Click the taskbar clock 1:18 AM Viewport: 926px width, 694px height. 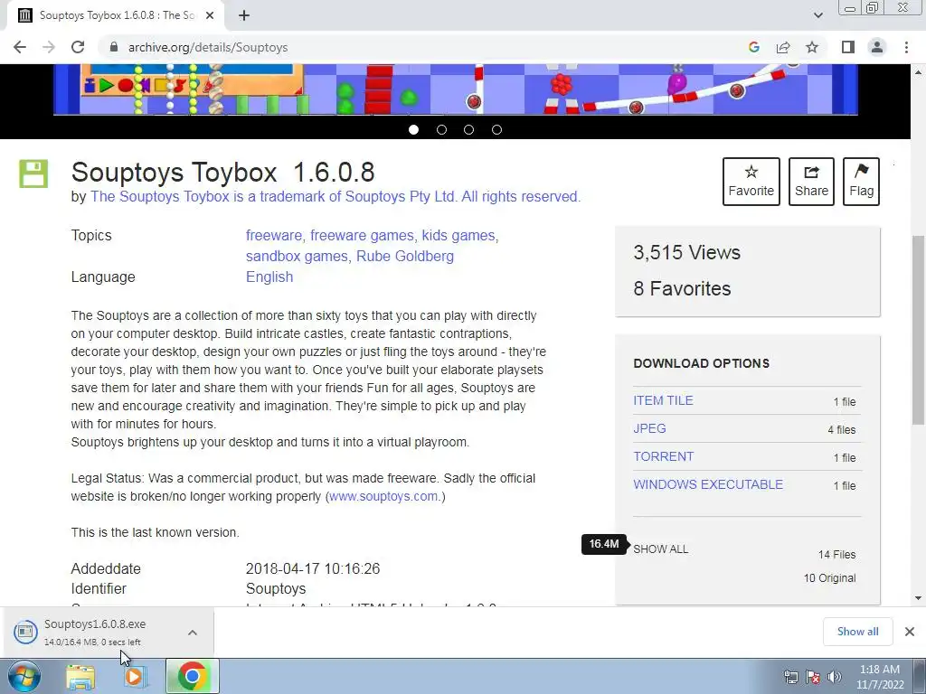click(x=879, y=677)
